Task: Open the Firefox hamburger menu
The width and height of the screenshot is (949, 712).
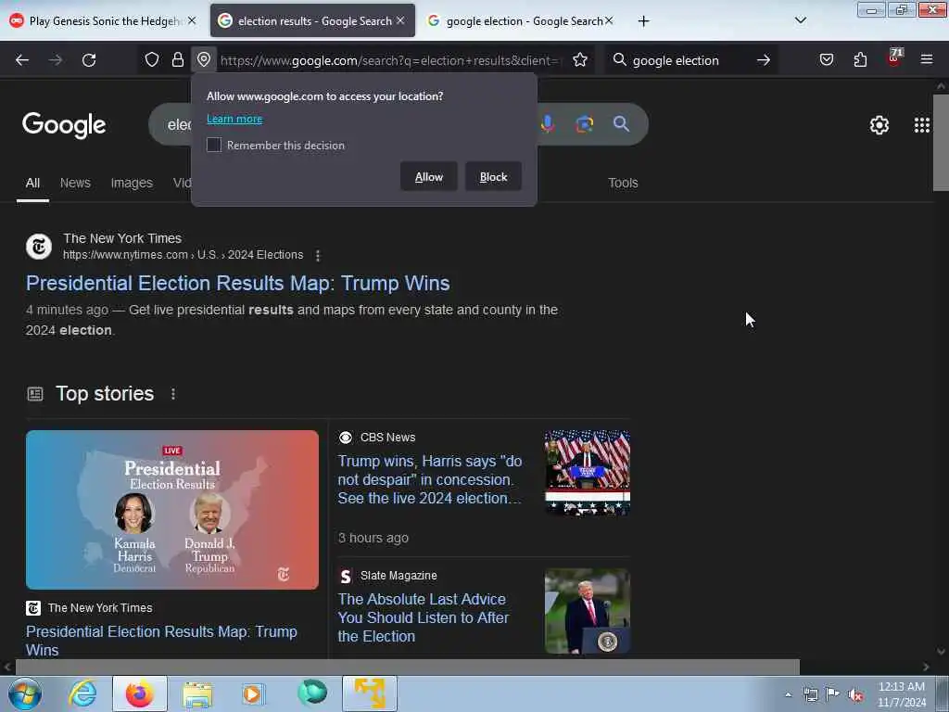Action: point(927,59)
